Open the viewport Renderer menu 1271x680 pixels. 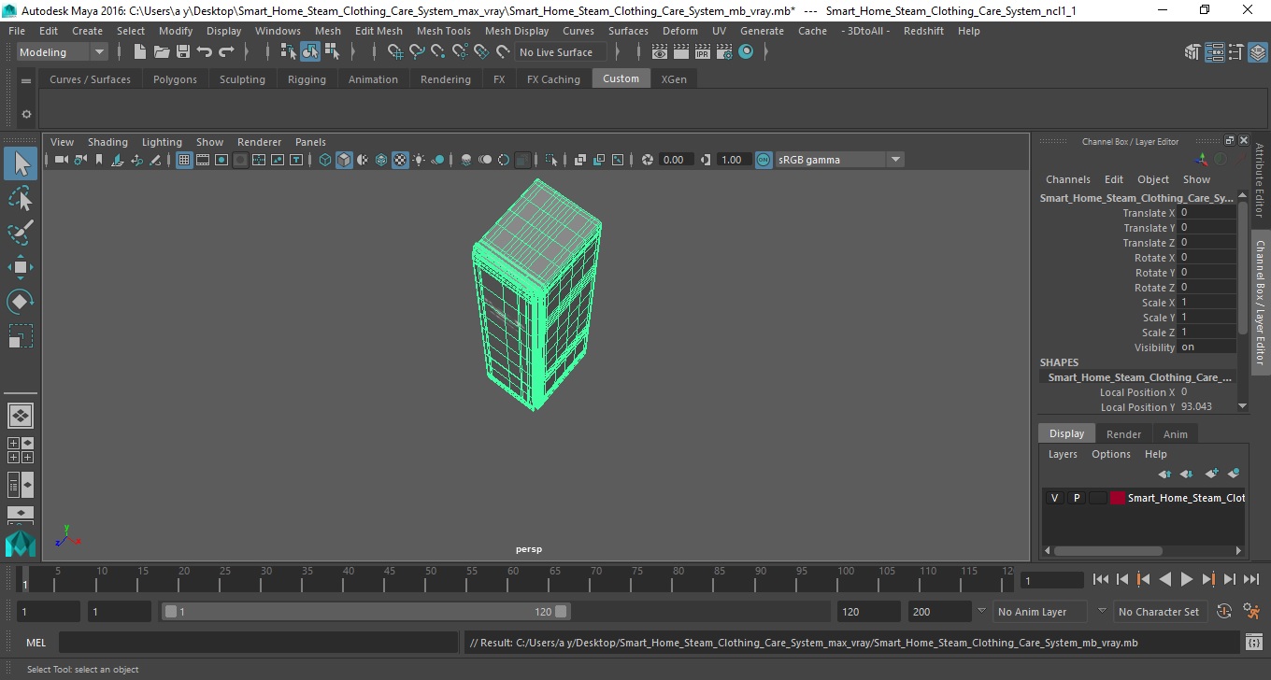click(259, 142)
